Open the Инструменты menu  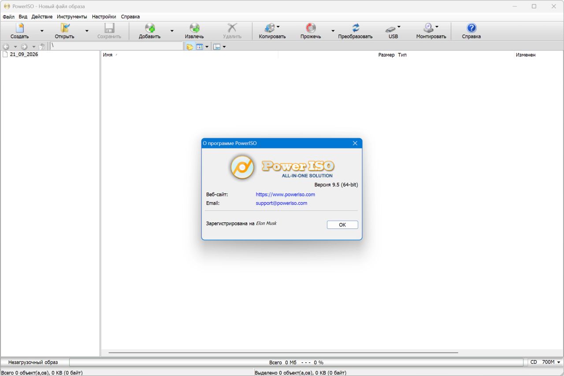(72, 17)
